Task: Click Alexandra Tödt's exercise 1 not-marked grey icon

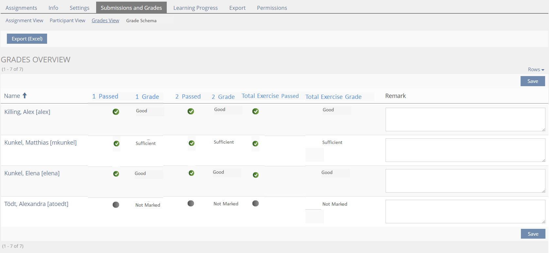Action: [116, 205]
